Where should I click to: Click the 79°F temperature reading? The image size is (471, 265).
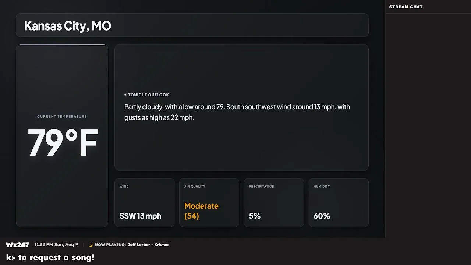(63, 143)
